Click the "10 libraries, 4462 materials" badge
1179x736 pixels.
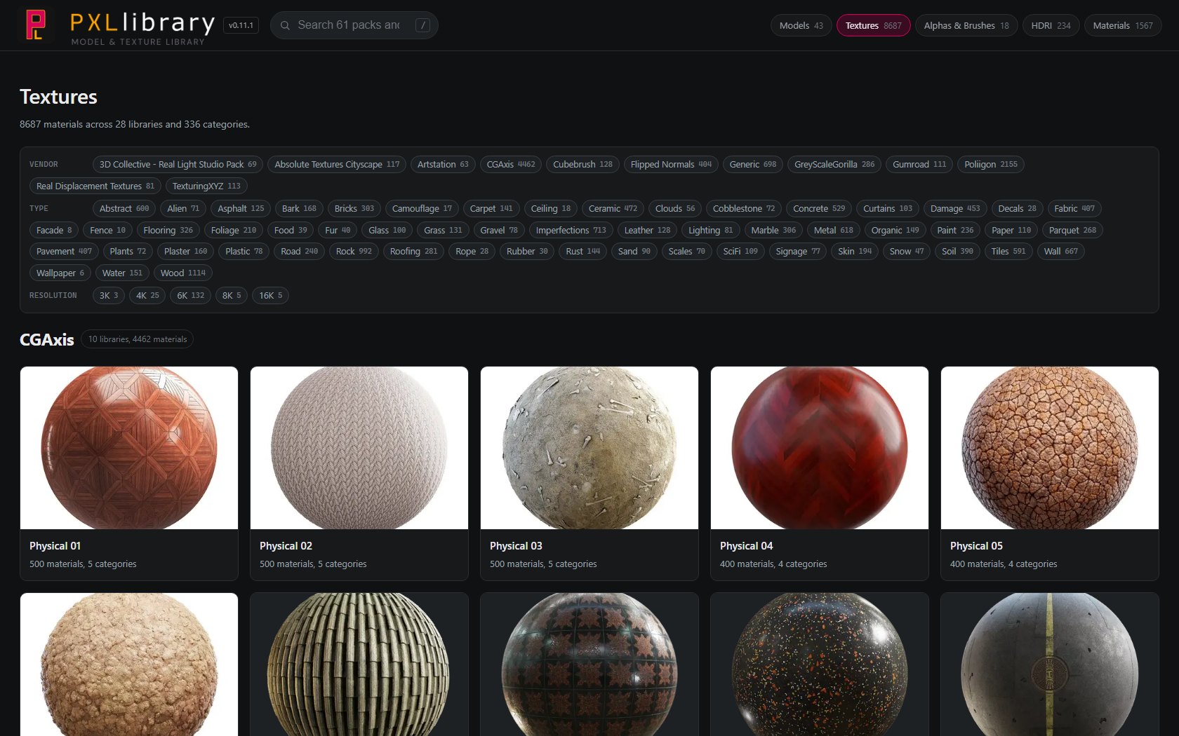click(138, 339)
